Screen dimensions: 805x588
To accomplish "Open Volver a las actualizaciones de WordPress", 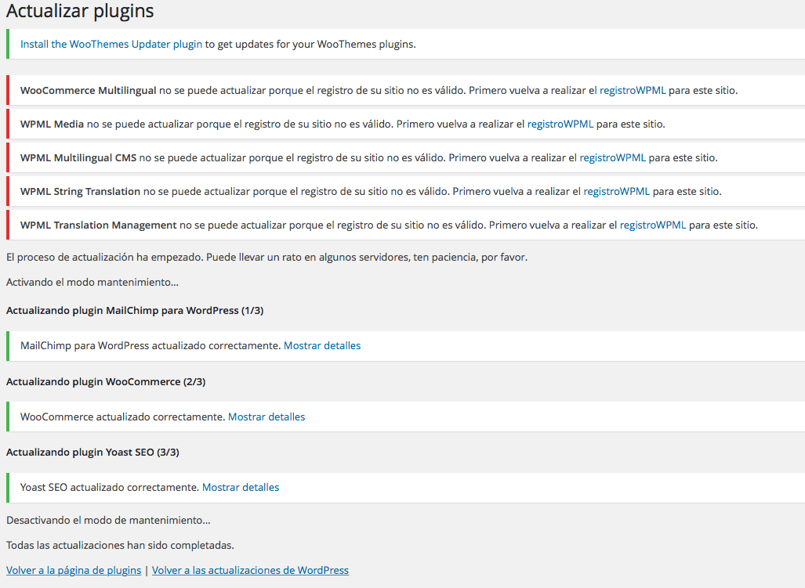I will [x=250, y=570].
